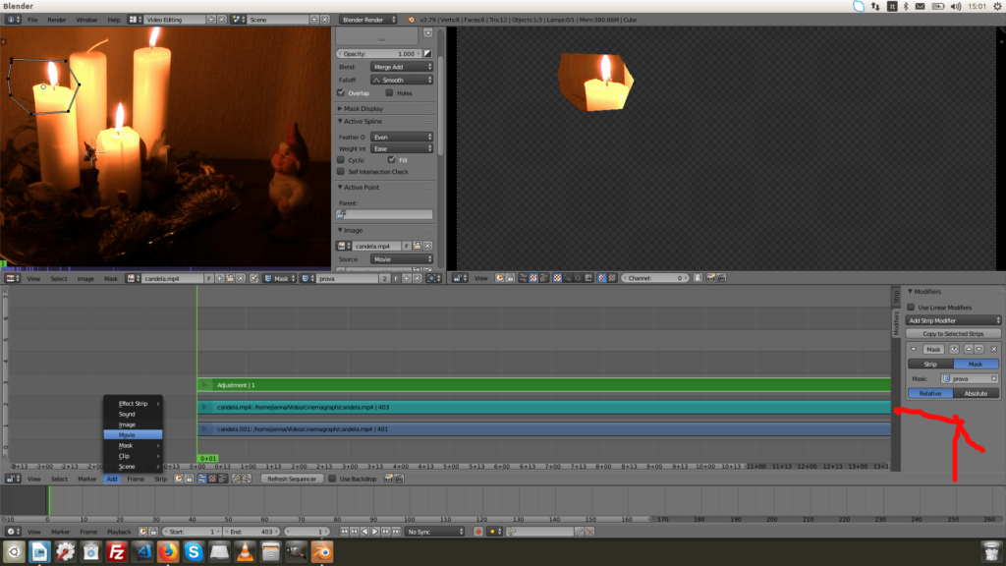Open the Render menu in top bar
This screenshot has height=566, width=1006.
[x=56, y=20]
